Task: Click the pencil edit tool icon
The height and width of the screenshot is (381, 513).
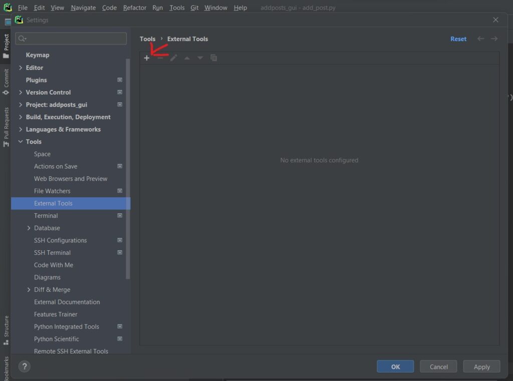Action: (x=173, y=58)
